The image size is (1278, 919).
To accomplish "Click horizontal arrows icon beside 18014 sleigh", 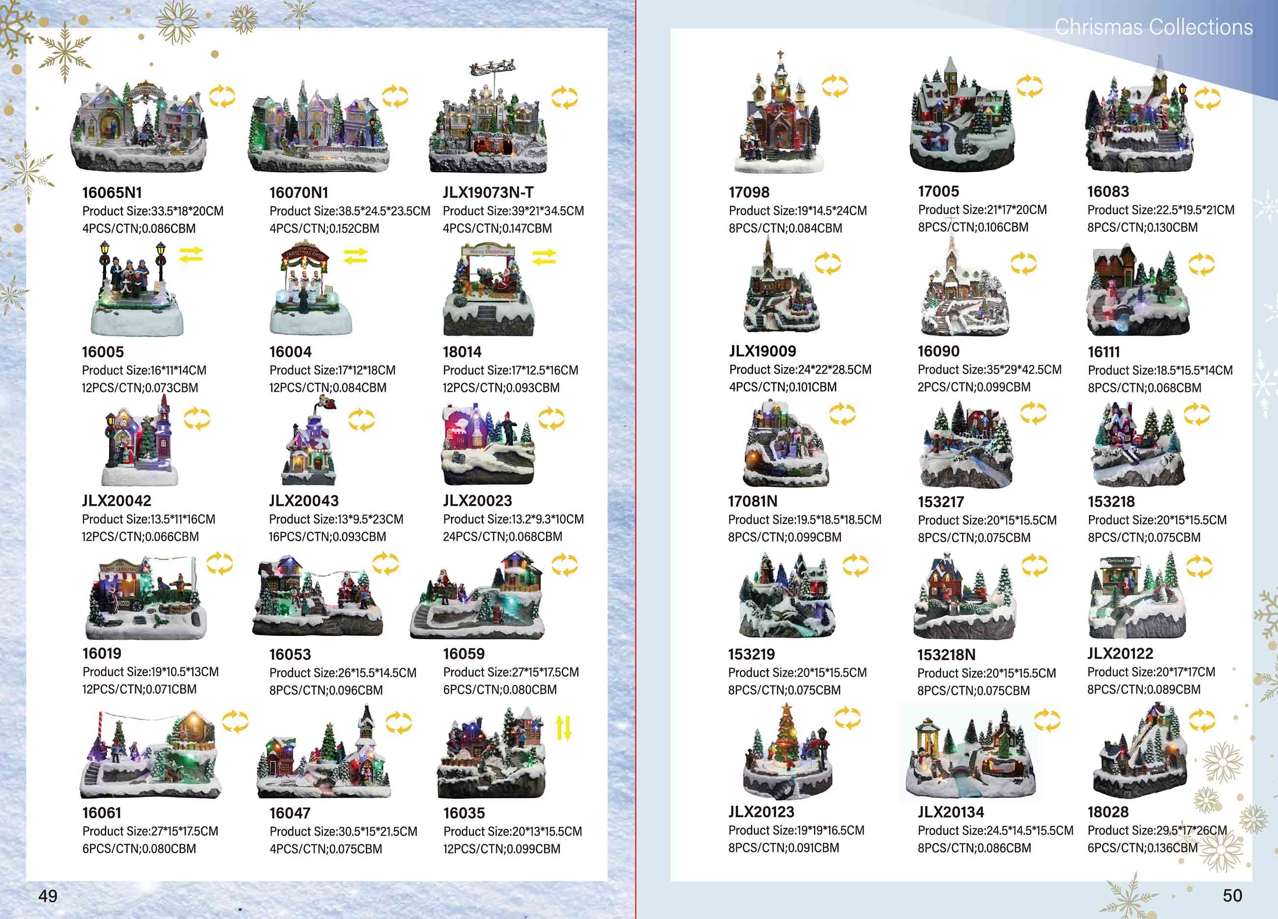I will pos(544,257).
